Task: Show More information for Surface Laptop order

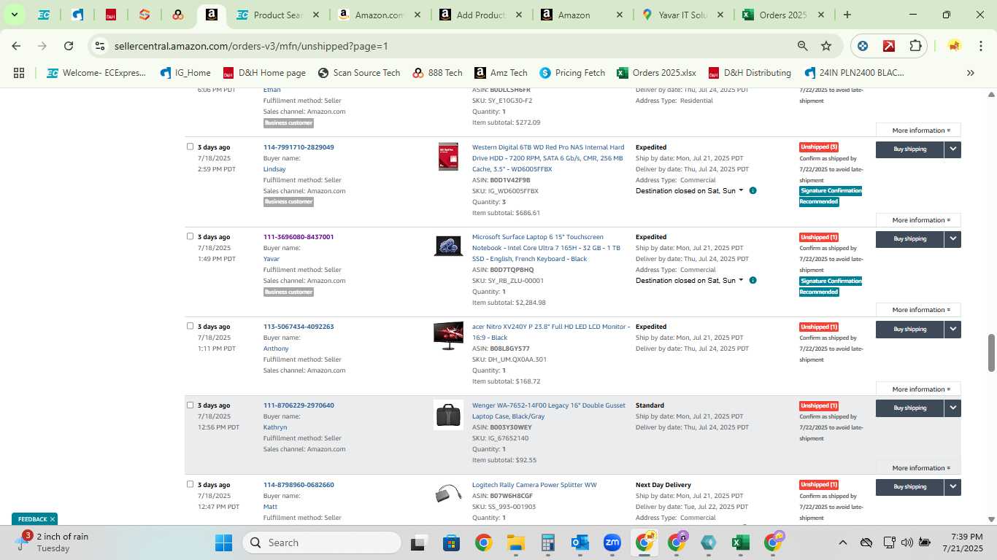Action: (918, 310)
